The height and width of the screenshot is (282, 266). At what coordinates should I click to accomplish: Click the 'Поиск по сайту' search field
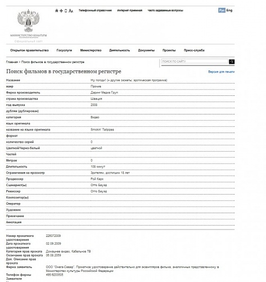point(195,61)
